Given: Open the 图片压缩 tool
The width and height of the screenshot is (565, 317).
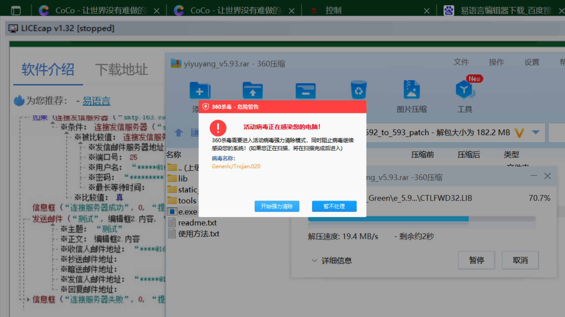Looking at the screenshot, I should [411, 96].
